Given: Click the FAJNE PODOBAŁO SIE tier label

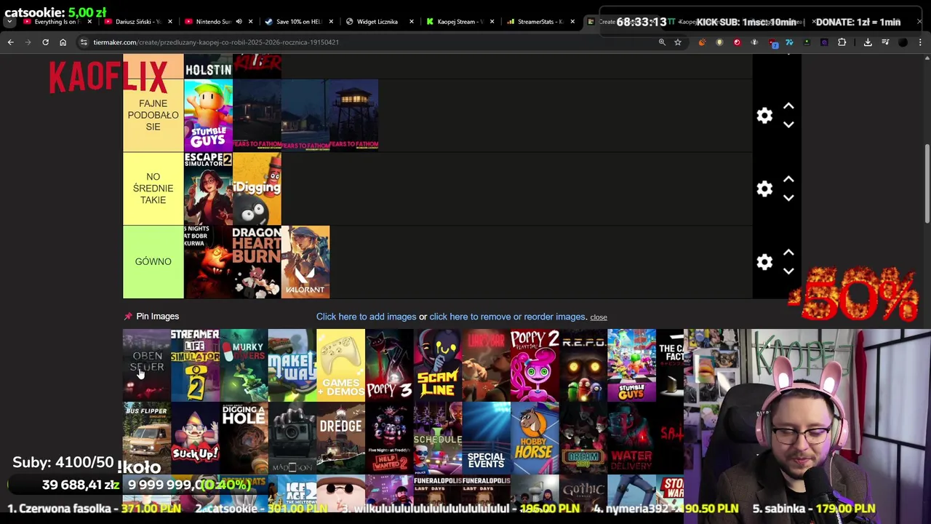Looking at the screenshot, I should (x=153, y=116).
